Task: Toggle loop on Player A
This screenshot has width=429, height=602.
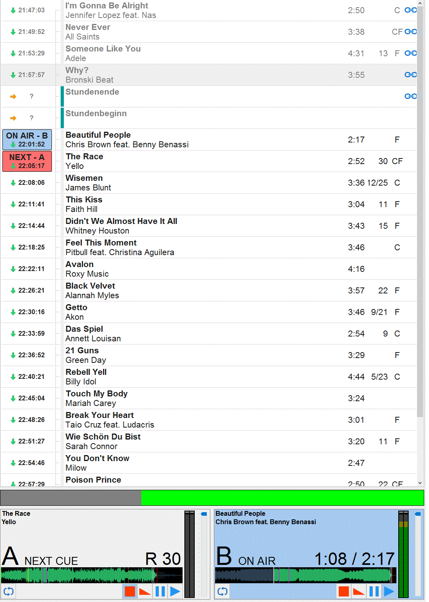Action: [8, 591]
